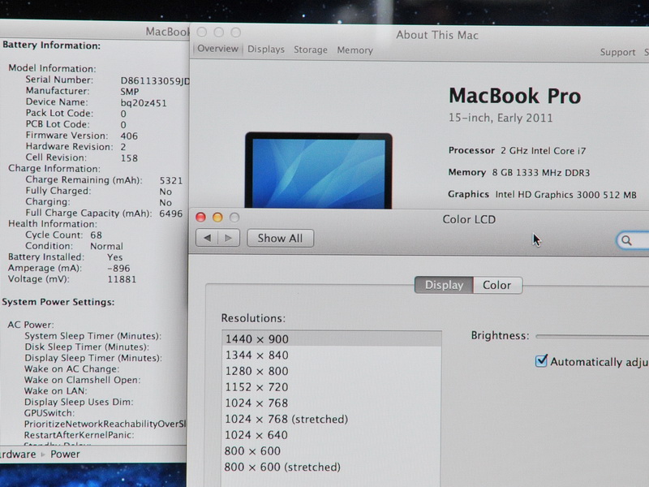Image resolution: width=649 pixels, height=487 pixels.
Task: Click the Cycle Count value 68
Action: point(96,235)
